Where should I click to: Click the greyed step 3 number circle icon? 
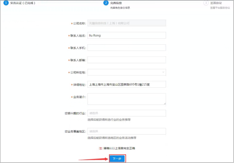tap(206, 3)
